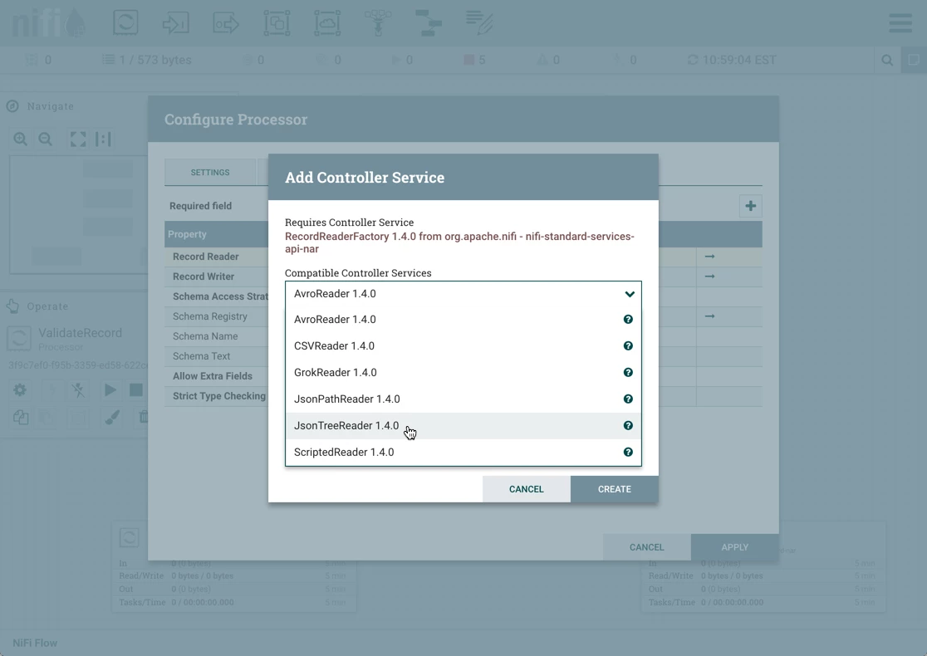
Task: Copy selection in Operate panel
Action: pos(20,417)
